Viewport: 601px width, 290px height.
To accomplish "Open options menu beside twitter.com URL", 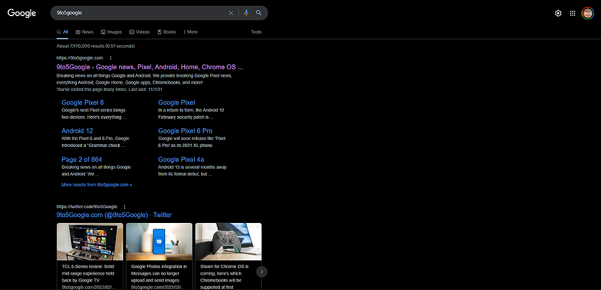I will pos(124,206).
